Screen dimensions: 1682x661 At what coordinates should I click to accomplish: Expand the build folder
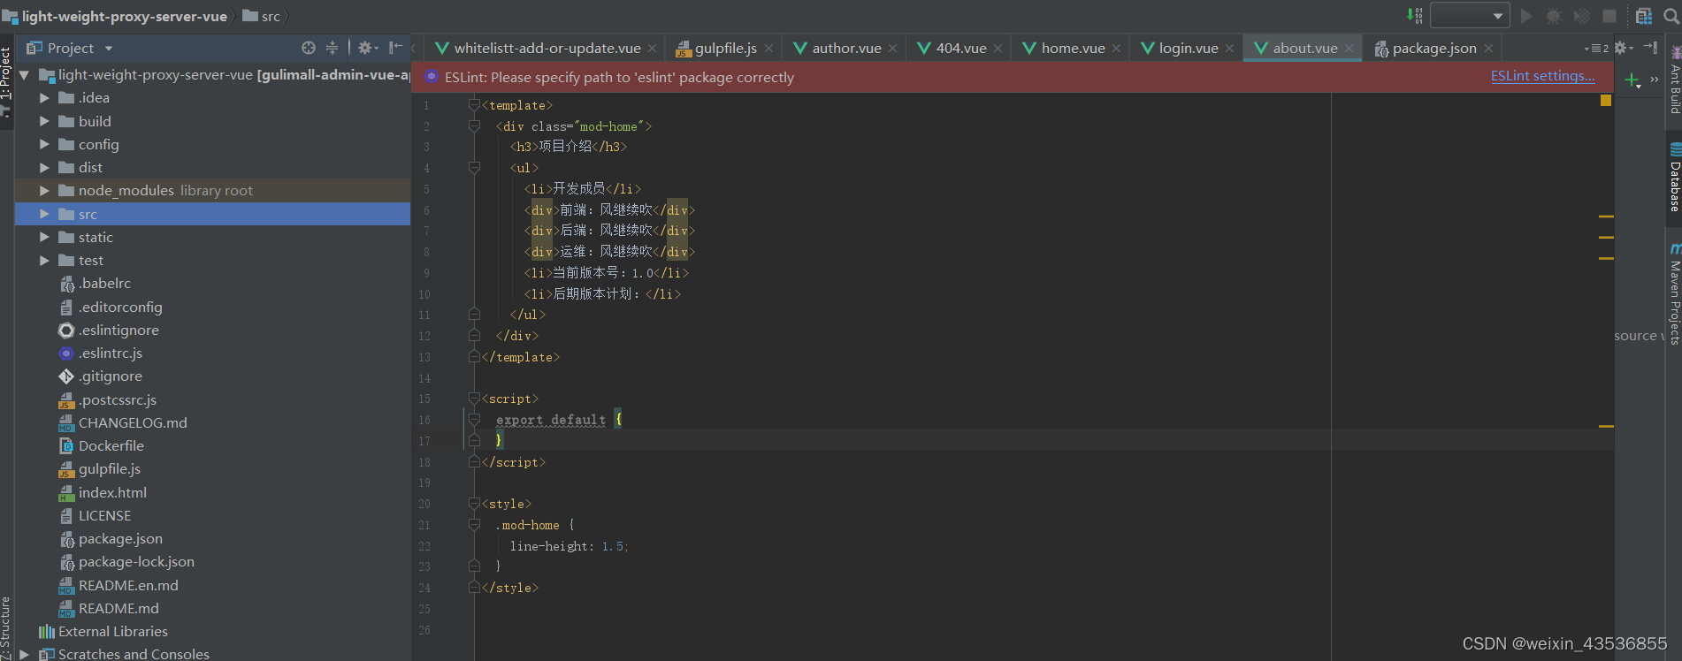(x=44, y=121)
